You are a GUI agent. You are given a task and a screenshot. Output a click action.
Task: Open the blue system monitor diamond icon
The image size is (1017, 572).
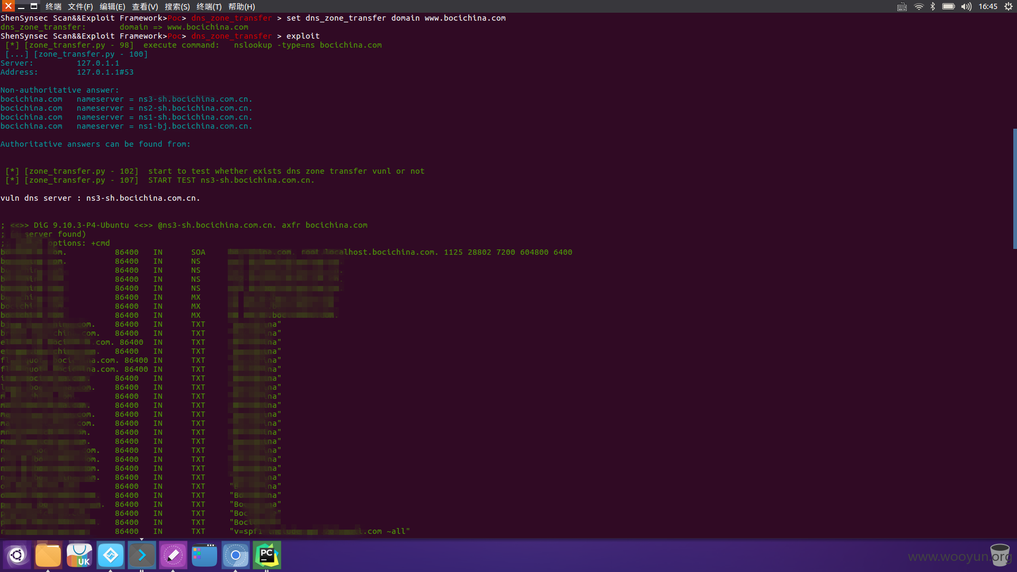pos(111,555)
